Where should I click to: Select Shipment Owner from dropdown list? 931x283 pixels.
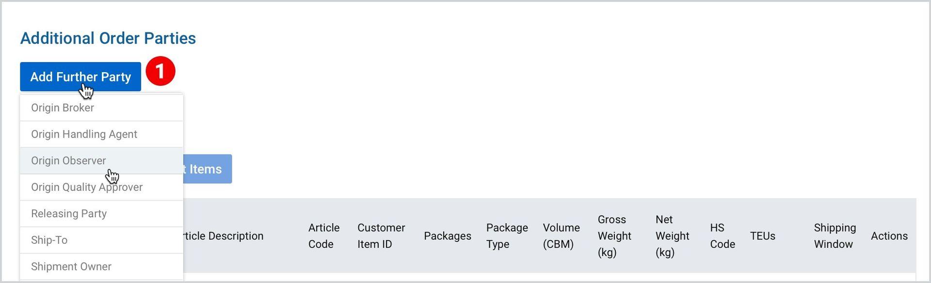coord(101,267)
